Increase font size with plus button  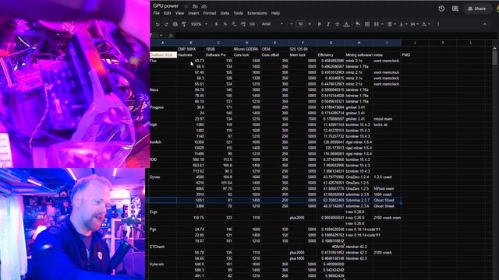tap(310, 24)
